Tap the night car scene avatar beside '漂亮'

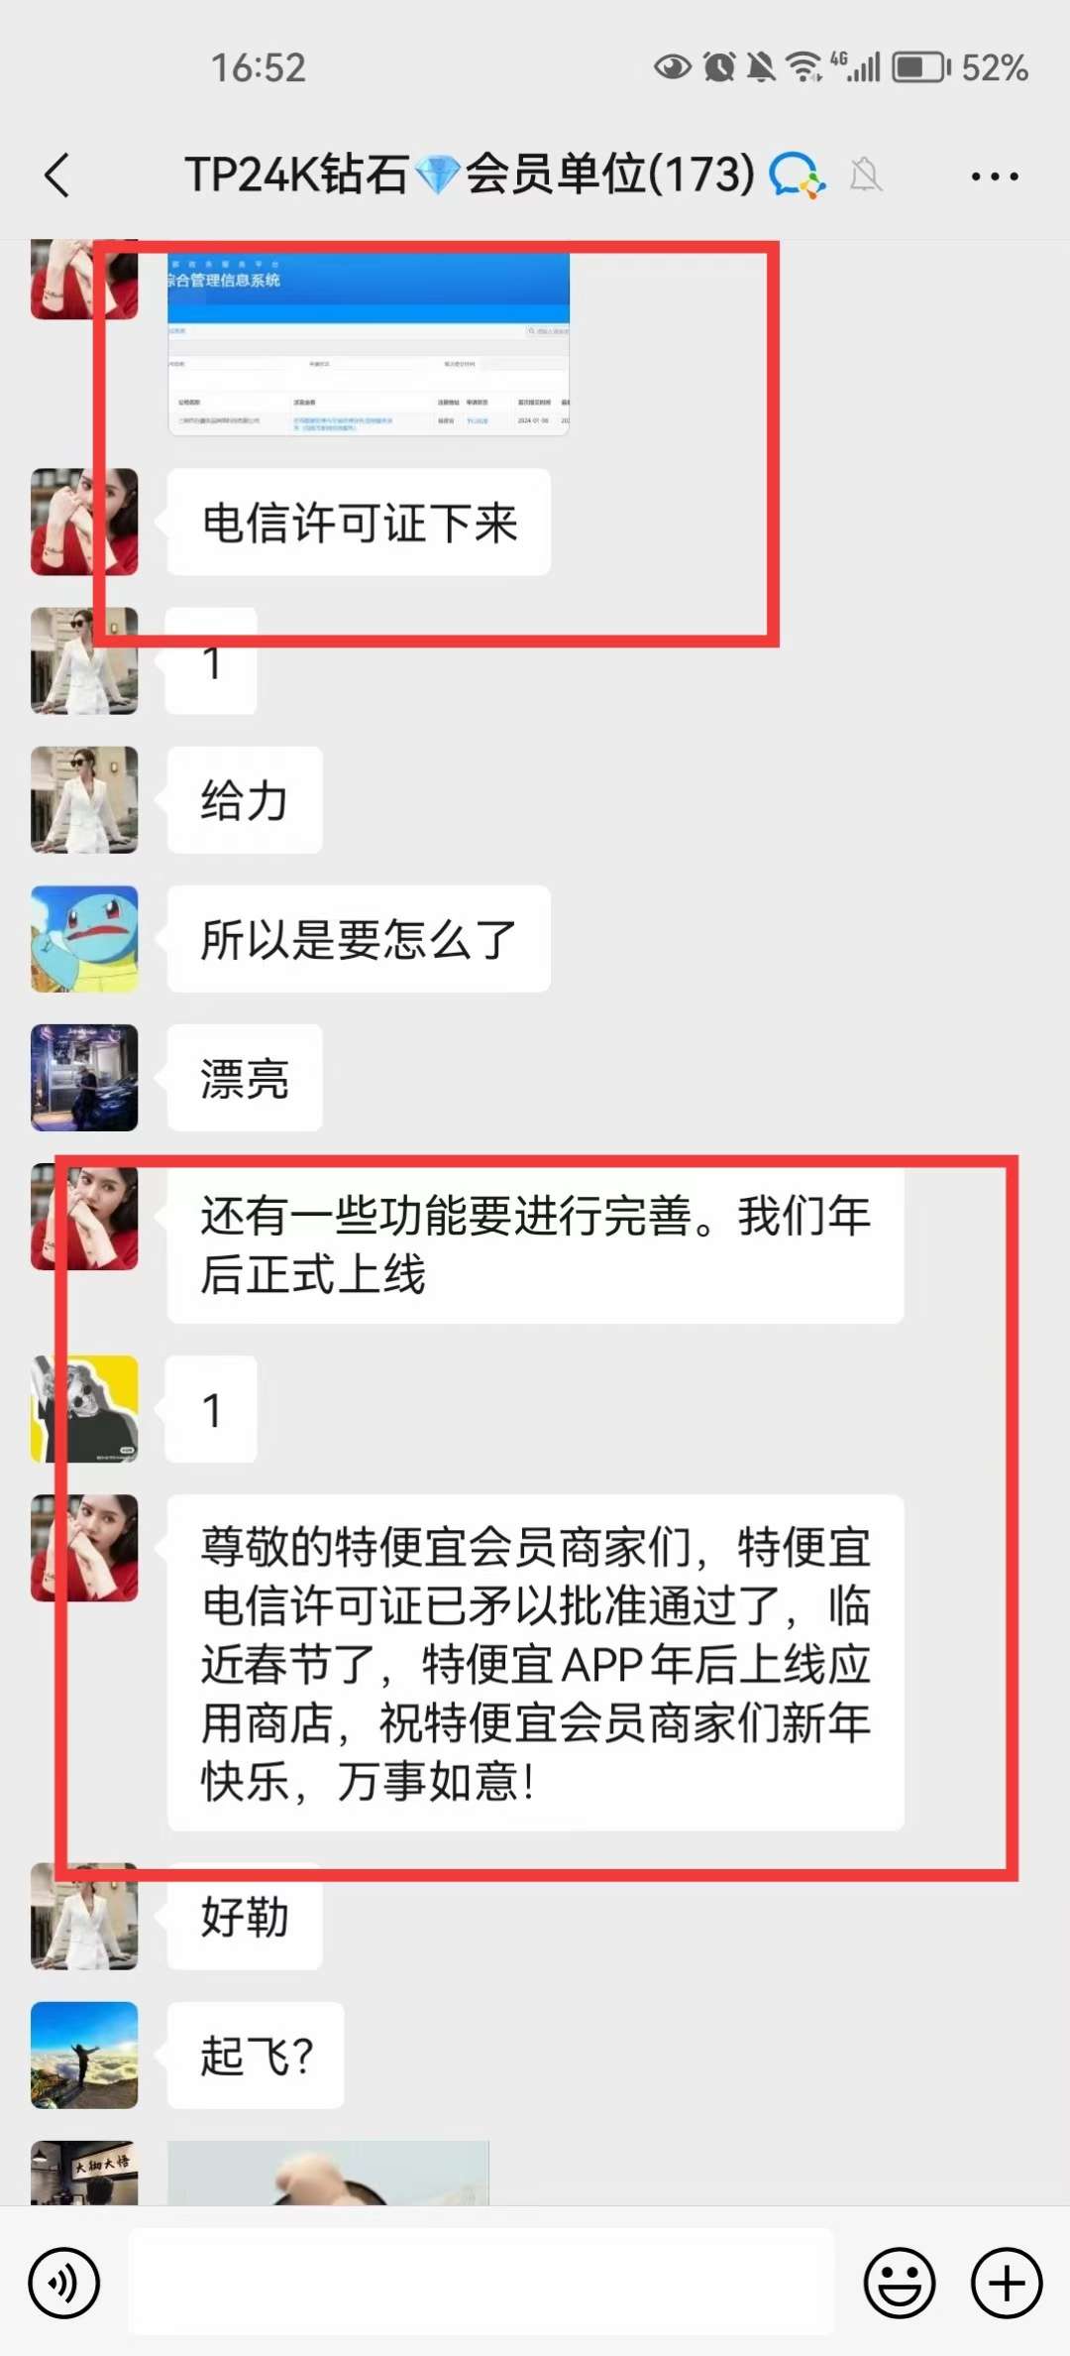84,1078
